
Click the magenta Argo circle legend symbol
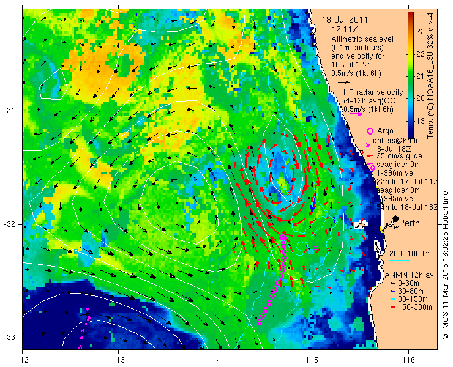pos(370,131)
